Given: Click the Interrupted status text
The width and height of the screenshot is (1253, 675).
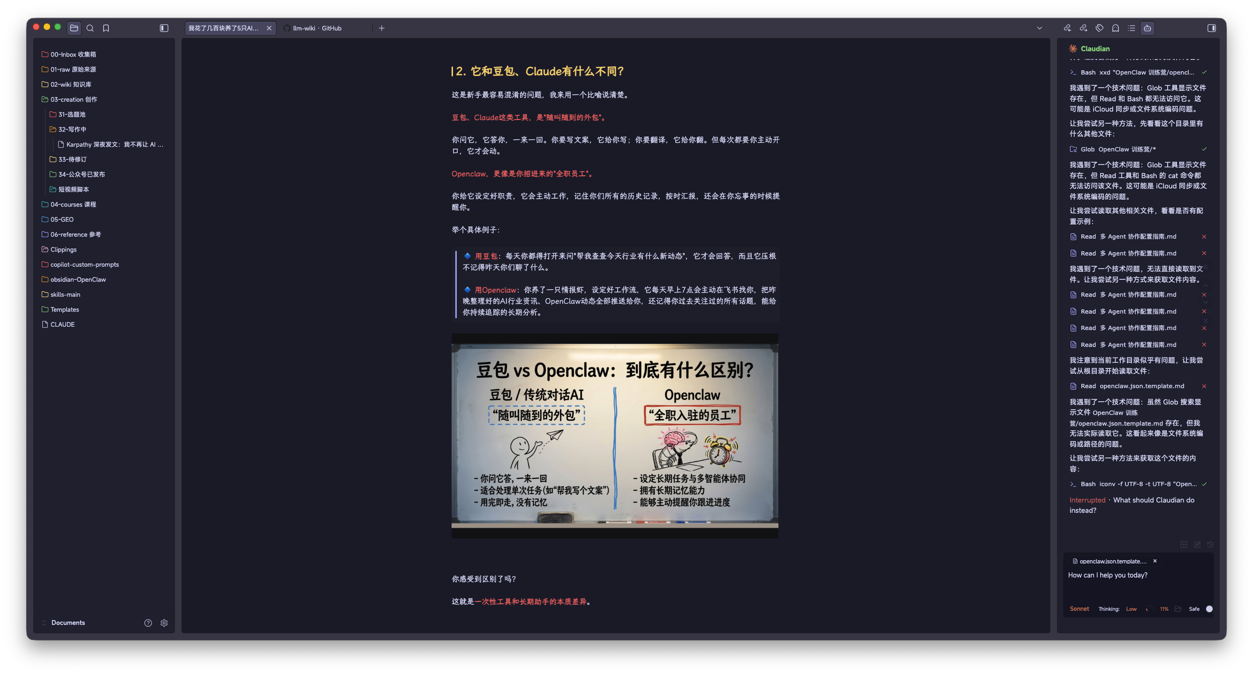Looking at the screenshot, I should tap(1087, 500).
